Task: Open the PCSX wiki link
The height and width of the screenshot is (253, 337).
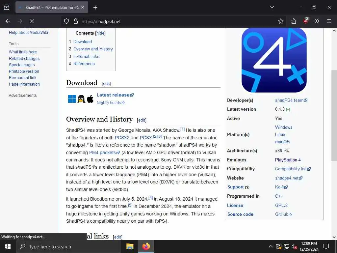Action: pos(146,138)
